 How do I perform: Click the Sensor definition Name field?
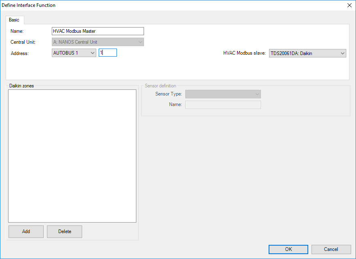[x=223, y=105]
